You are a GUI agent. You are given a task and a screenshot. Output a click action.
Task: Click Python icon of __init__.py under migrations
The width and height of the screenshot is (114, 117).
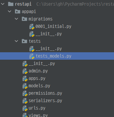point(32,34)
